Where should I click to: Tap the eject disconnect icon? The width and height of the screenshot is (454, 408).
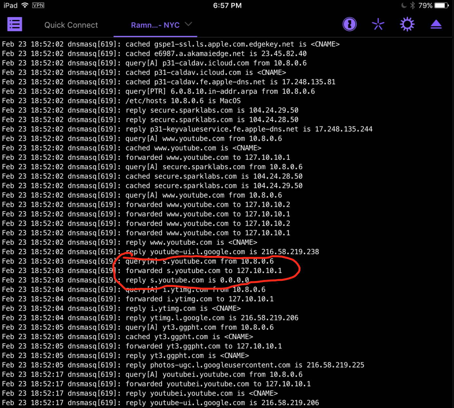pyautogui.click(x=436, y=24)
